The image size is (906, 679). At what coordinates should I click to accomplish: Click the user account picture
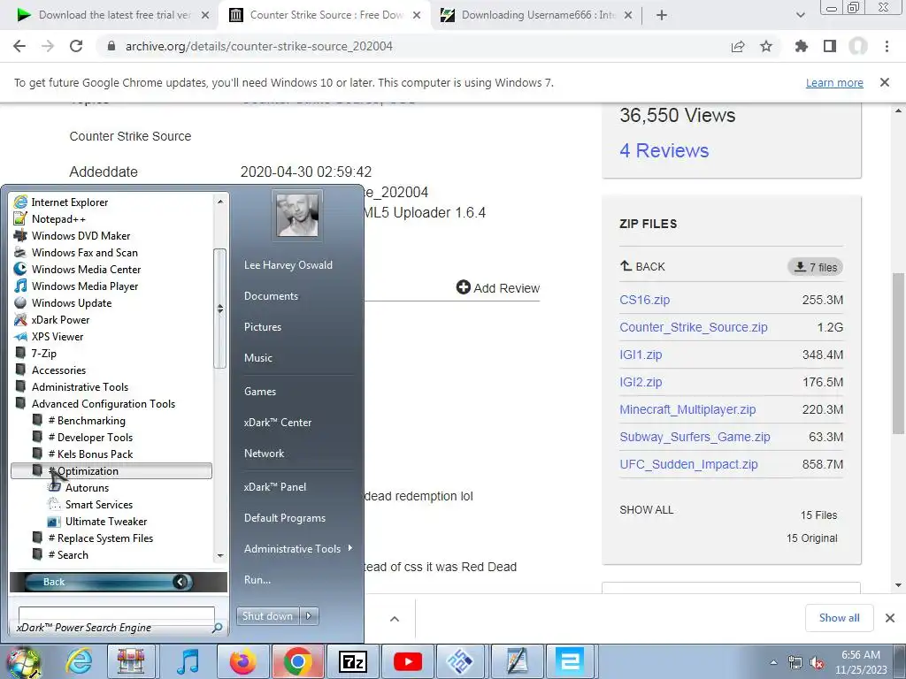click(297, 215)
